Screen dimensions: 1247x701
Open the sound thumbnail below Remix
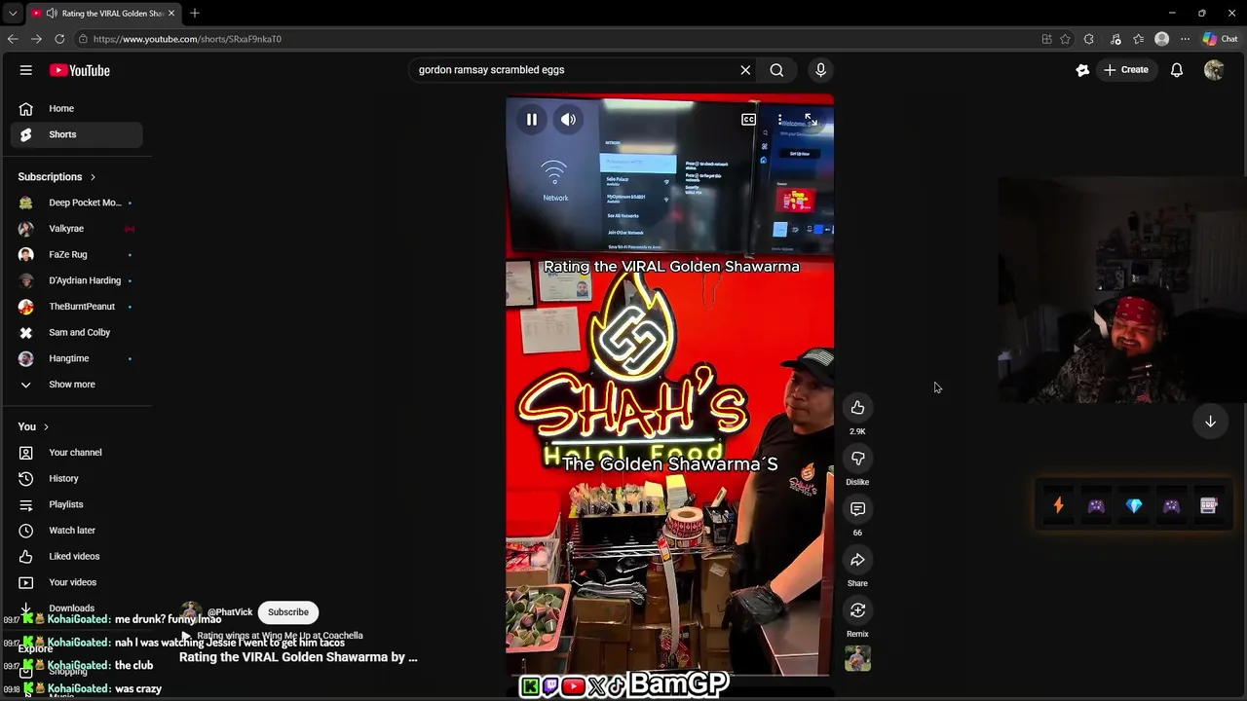pyautogui.click(x=857, y=659)
